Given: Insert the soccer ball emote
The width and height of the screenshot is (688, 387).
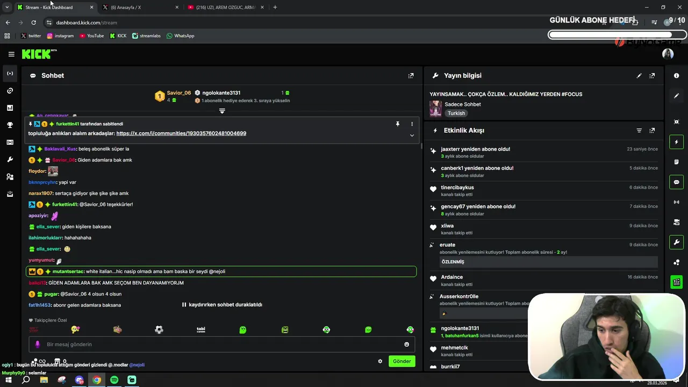Looking at the screenshot, I should click(x=159, y=329).
